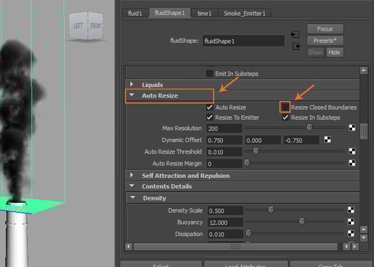This screenshot has width=374, height=267.
Task: Click the map button for Auto Resize Threshold
Action: (352, 151)
